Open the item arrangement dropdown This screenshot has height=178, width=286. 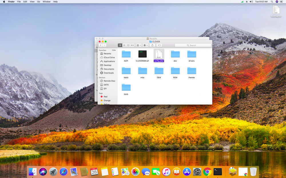[139, 45]
